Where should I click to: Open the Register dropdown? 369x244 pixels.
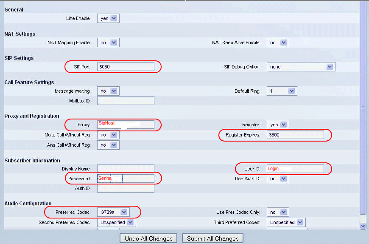tap(278, 125)
